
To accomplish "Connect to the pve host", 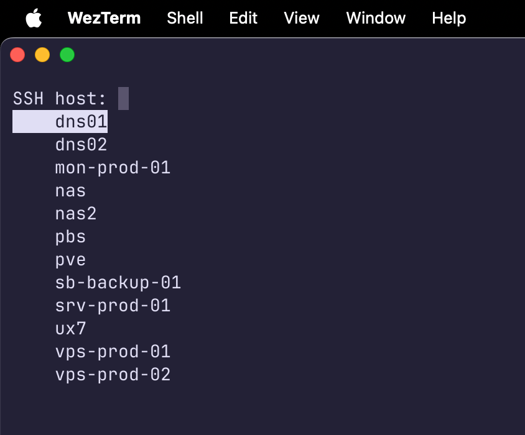I will click(x=70, y=259).
